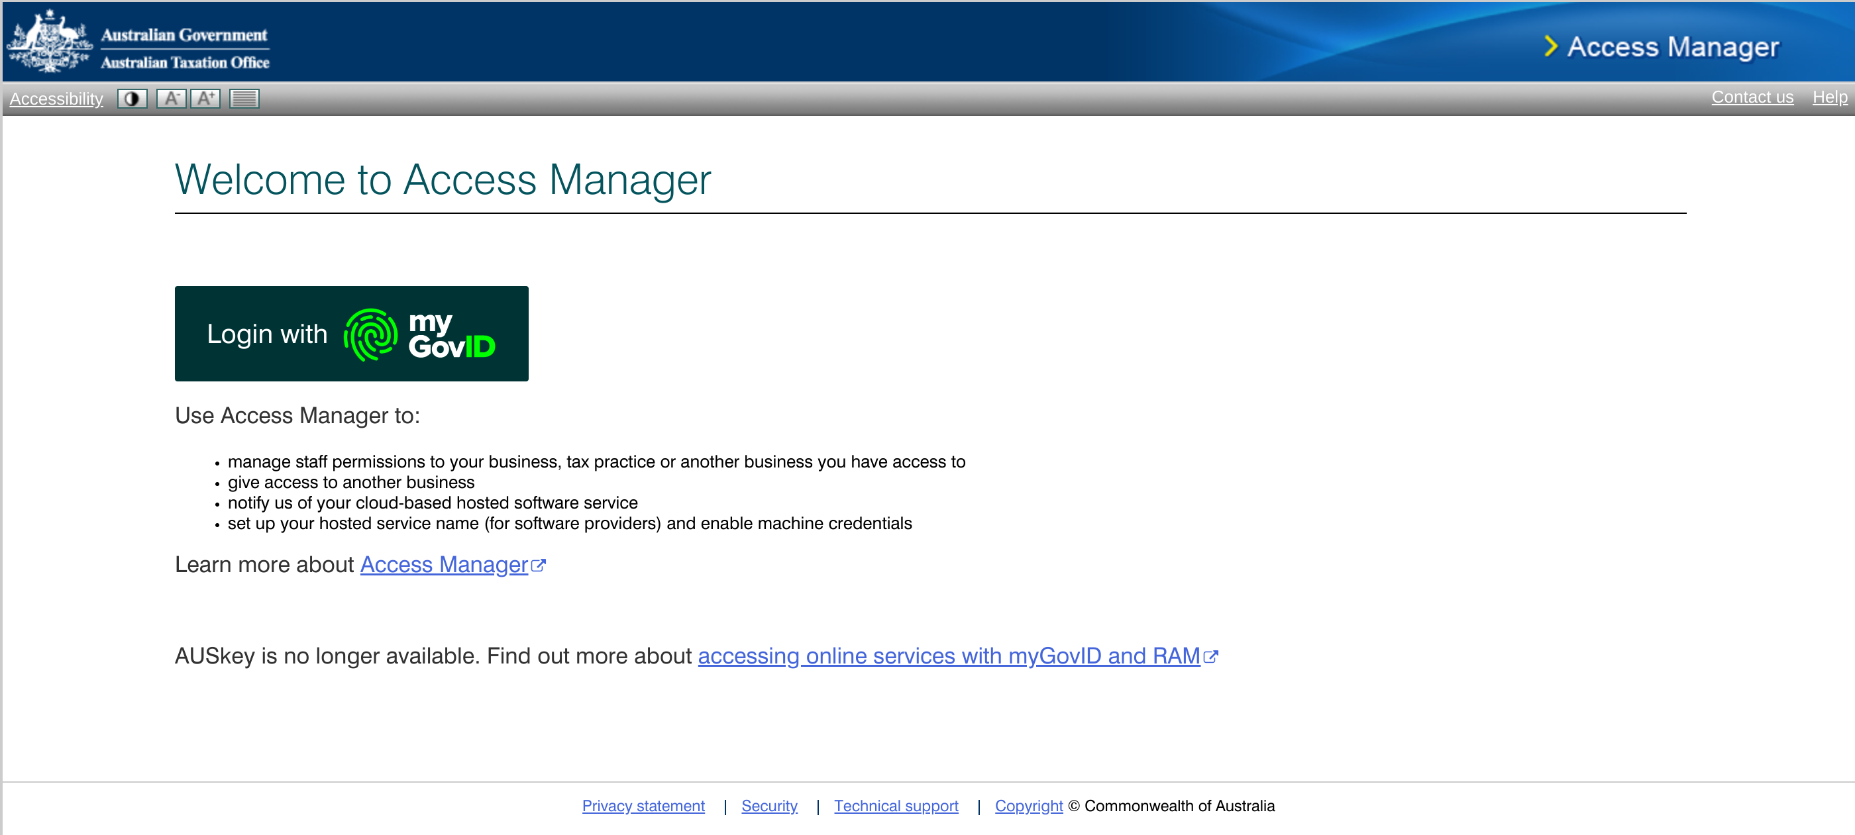Click Login with myGovID button
The image size is (1855, 835).
[x=350, y=333]
